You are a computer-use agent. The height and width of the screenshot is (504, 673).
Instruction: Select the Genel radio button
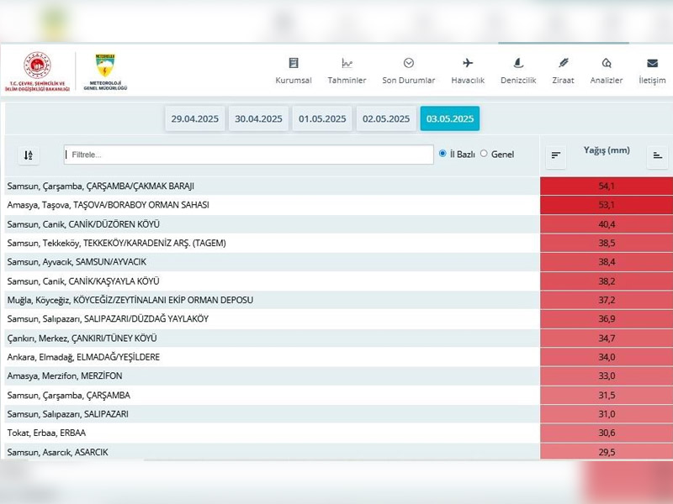click(484, 154)
